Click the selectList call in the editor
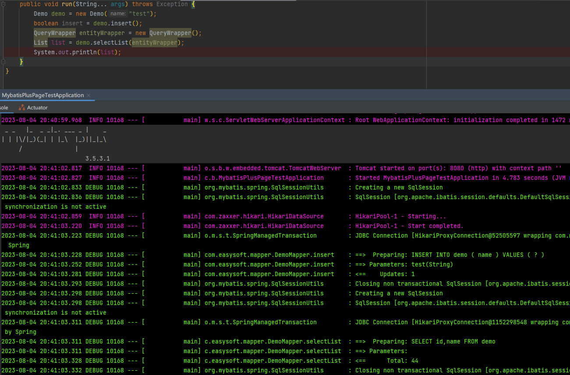 point(110,42)
